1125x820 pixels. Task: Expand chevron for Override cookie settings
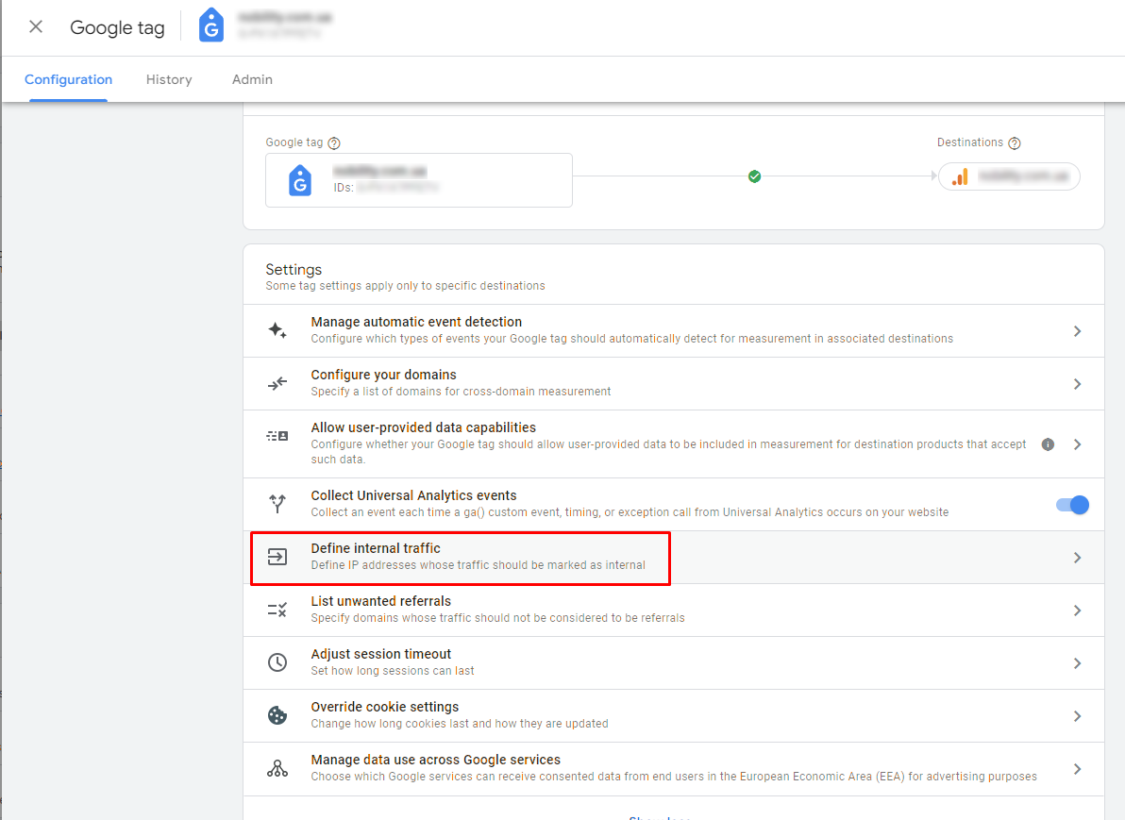tap(1077, 716)
